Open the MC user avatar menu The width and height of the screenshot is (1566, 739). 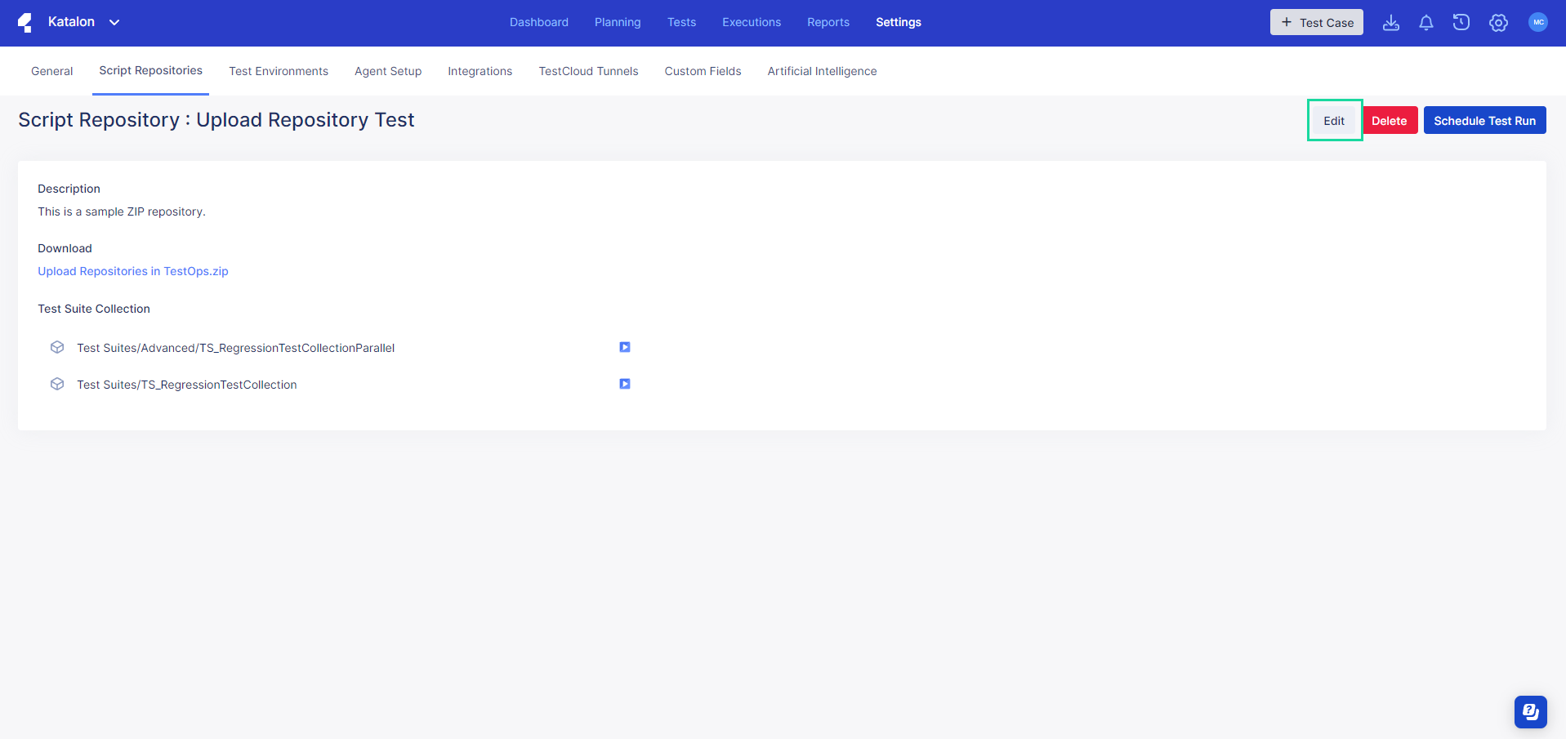[x=1537, y=22]
